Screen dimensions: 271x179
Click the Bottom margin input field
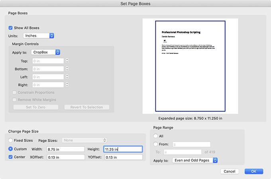(x=48, y=69)
